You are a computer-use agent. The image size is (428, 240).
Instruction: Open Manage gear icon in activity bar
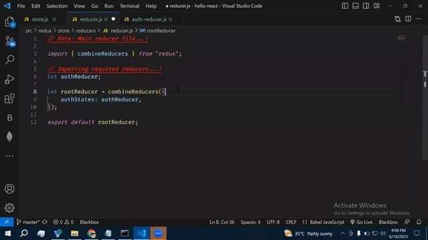(x=9, y=208)
